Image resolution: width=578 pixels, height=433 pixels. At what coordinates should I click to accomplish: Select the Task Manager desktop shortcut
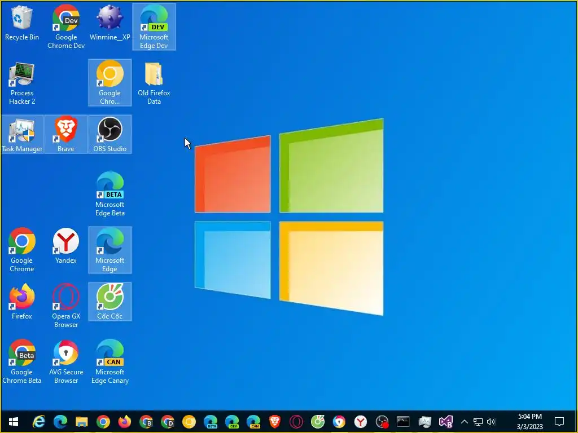coord(22,134)
